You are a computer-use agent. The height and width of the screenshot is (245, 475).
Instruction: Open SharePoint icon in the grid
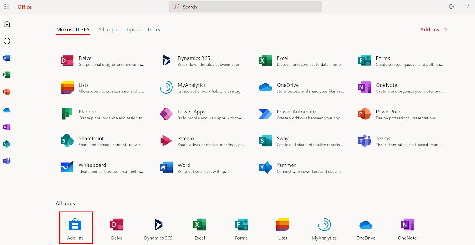click(67, 141)
